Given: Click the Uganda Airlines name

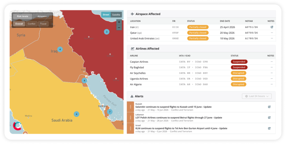Looking at the screenshot, I should click(139, 79).
